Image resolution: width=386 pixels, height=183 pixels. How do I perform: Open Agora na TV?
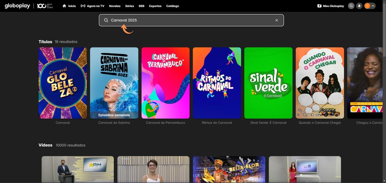95,6
